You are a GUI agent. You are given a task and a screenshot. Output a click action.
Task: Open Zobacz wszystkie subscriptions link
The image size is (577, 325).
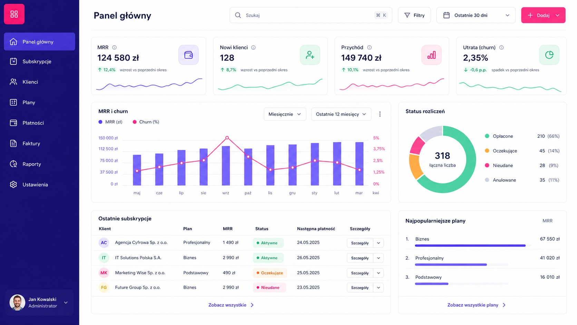coord(231,305)
